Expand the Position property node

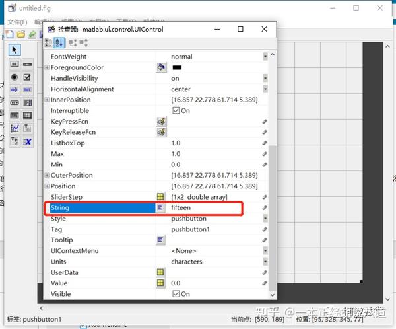pos(47,186)
